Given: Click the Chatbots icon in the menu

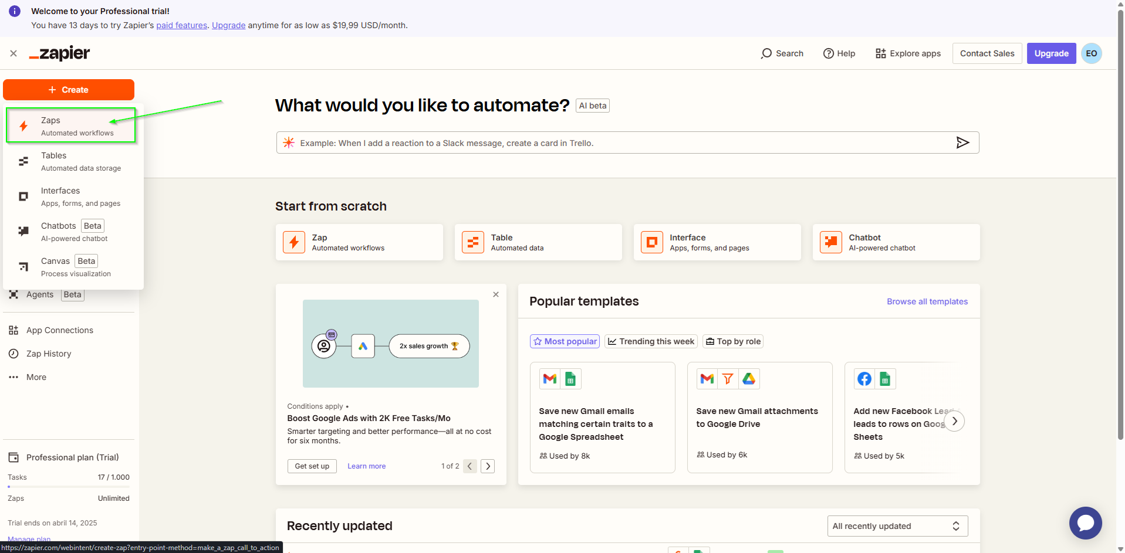Looking at the screenshot, I should pyautogui.click(x=23, y=231).
